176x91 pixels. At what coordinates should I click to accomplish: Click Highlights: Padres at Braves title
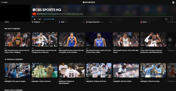[x=41, y=81]
